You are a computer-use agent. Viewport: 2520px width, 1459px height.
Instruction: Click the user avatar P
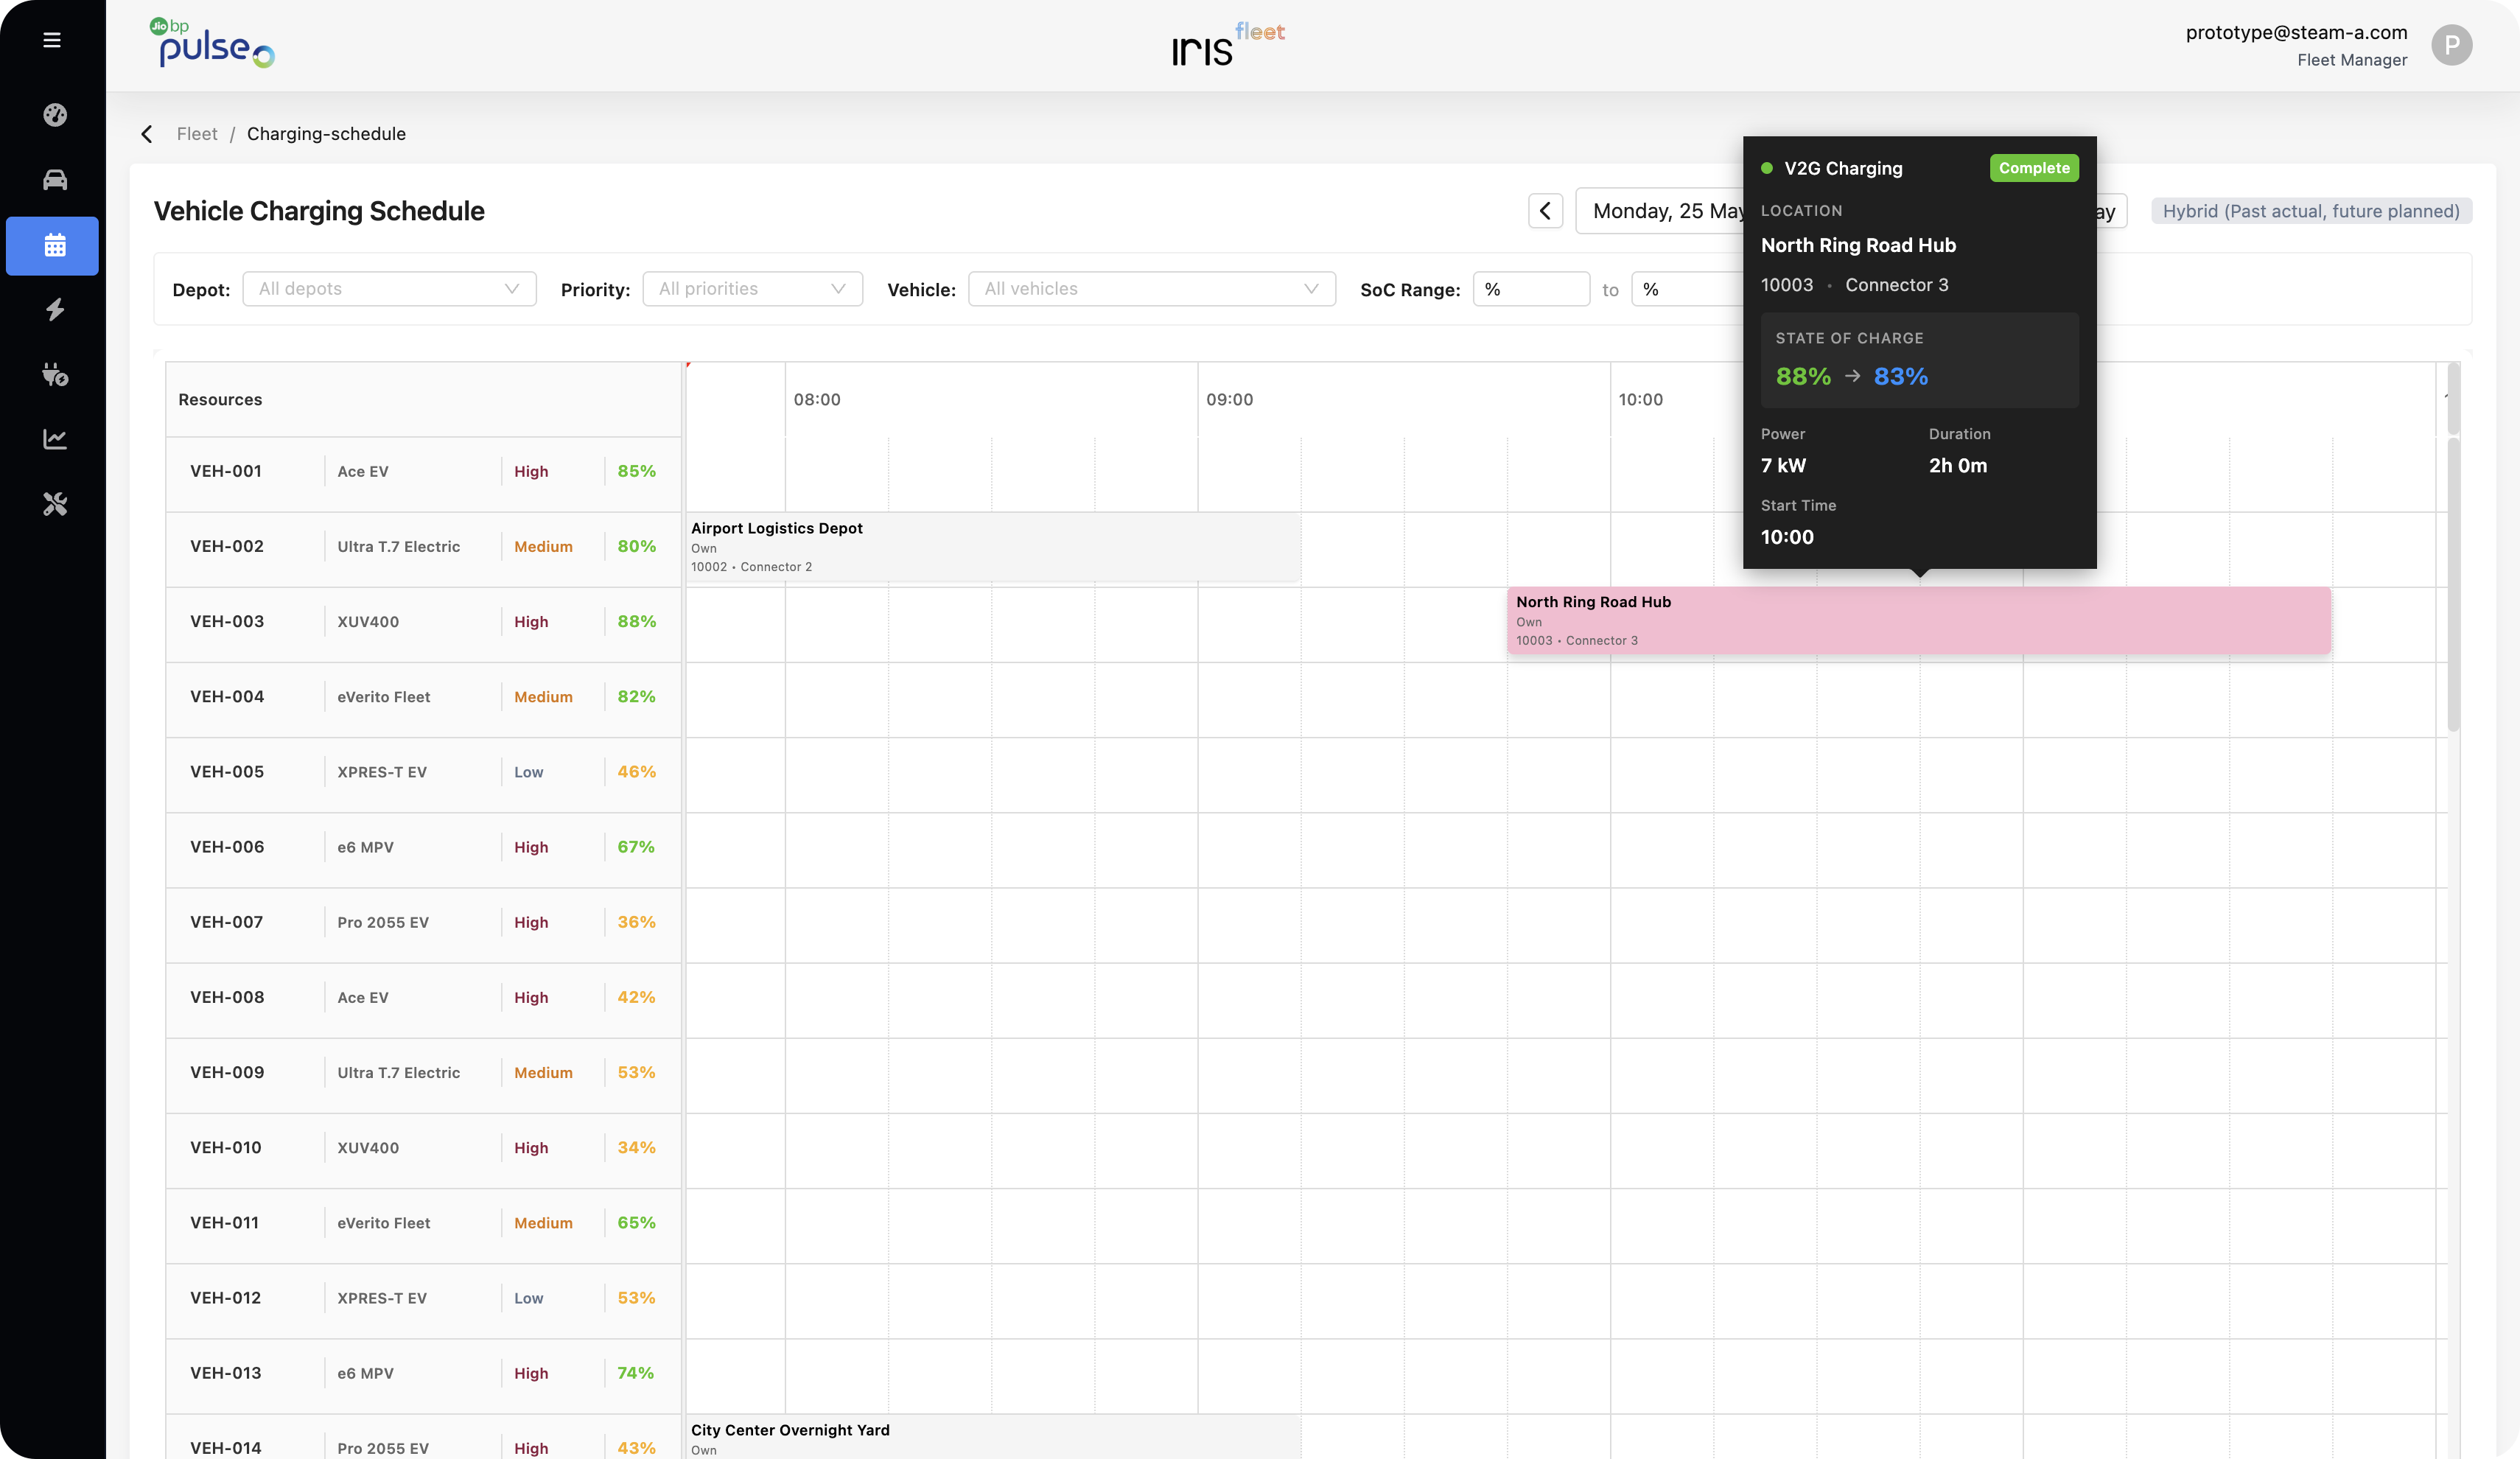point(2451,45)
